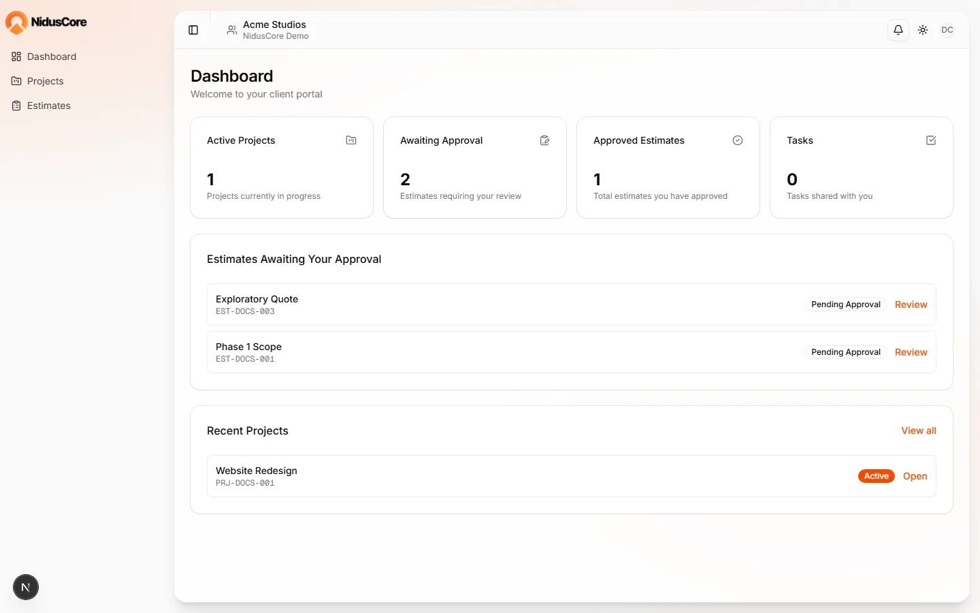
Task: Open the notifications bell
Action: (x=898, y=30)
